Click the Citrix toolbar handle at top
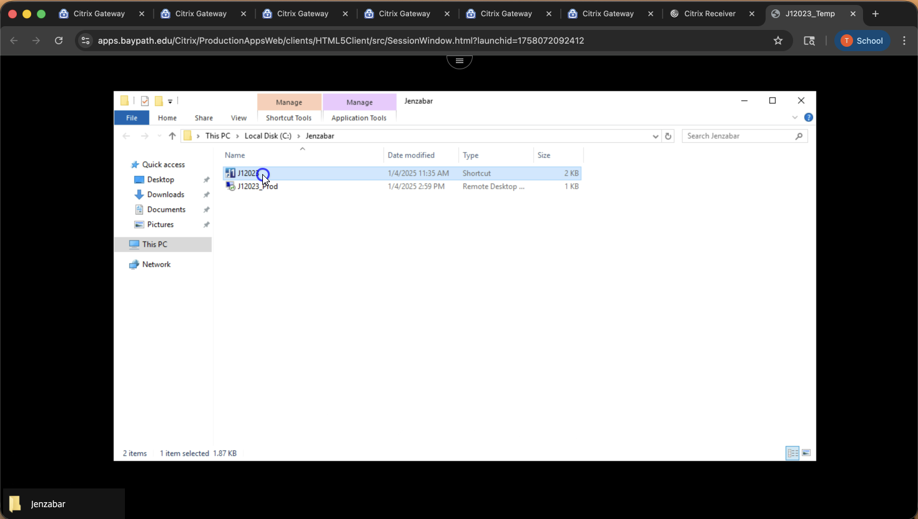Screen dimensions: 918x519 [x=459, y=61]
